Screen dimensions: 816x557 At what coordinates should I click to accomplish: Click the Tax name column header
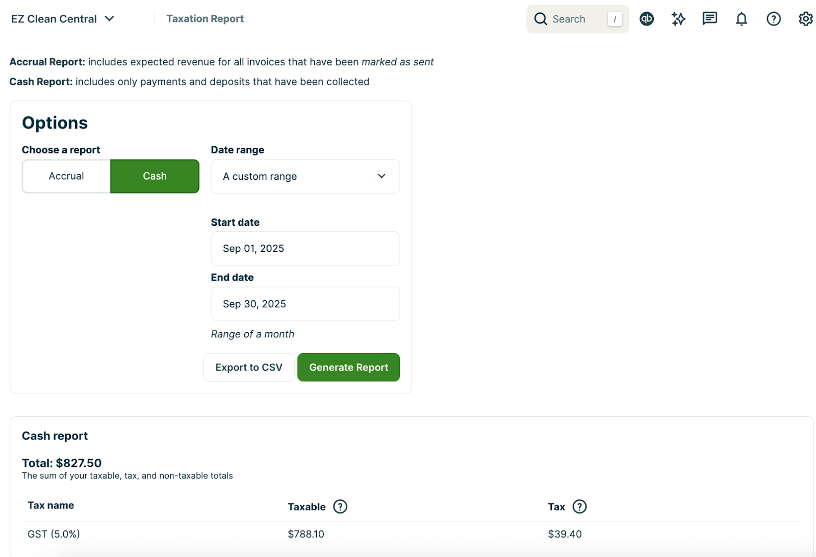pyautogui.click(x=50, y=505)
